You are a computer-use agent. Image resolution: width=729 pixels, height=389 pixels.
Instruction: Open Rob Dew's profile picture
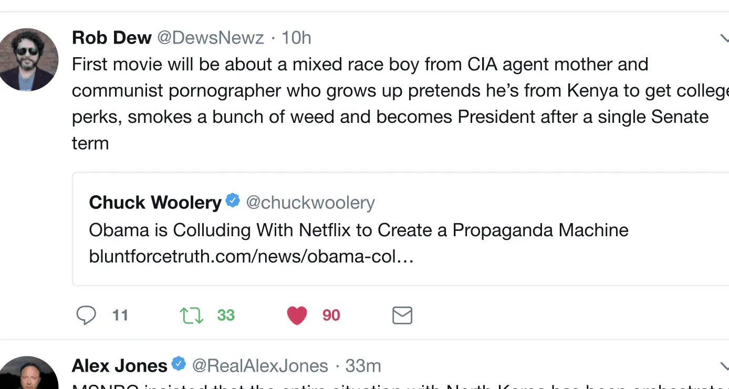point(27,59)
